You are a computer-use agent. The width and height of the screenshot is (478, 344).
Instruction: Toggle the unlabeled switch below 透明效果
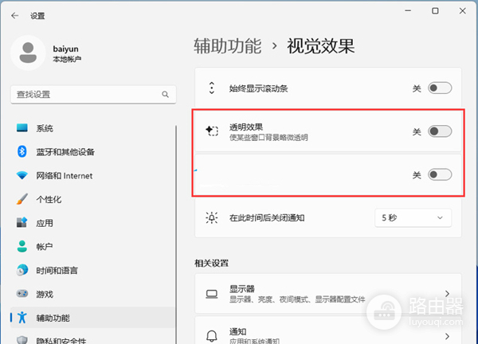tap(440, 174)
